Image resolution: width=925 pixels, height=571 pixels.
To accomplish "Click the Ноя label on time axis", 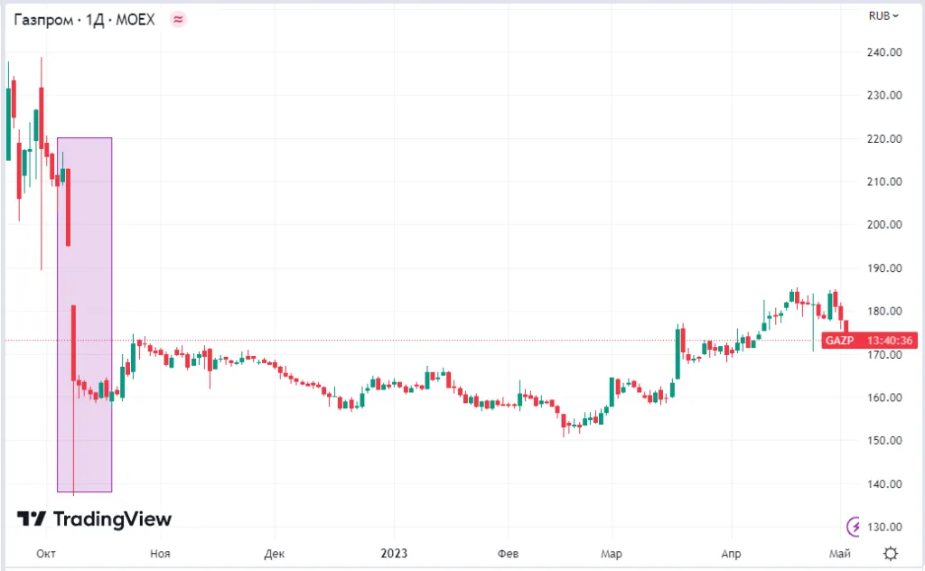I will (160, 553).
